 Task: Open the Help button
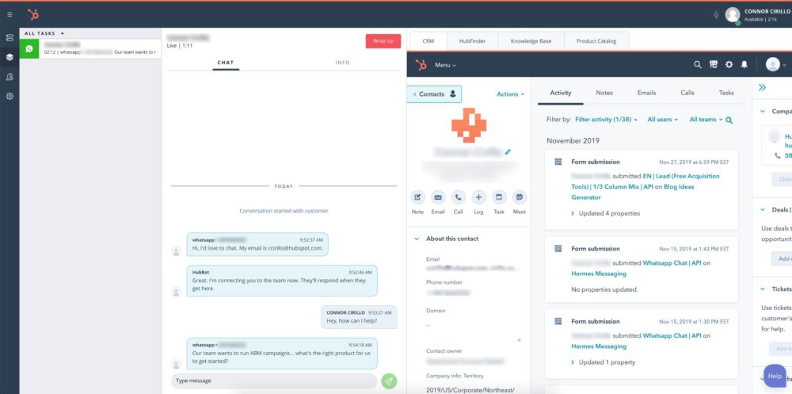coord(775,377)
